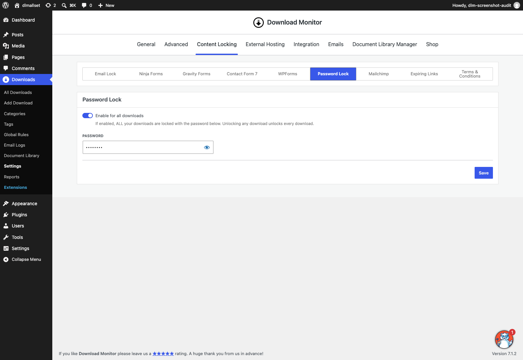The image size is (523, 360).
Task: Open the dlmallset site home icon
Action: [17, 5]
